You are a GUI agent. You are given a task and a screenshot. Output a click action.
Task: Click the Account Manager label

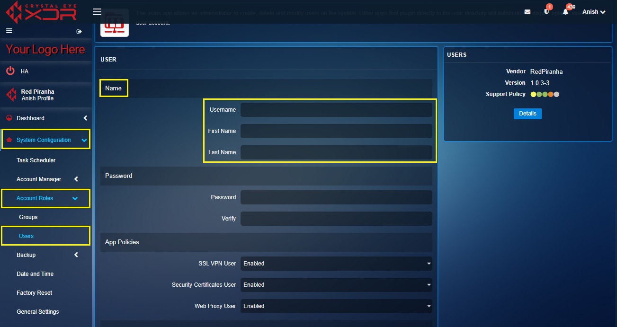39,179
